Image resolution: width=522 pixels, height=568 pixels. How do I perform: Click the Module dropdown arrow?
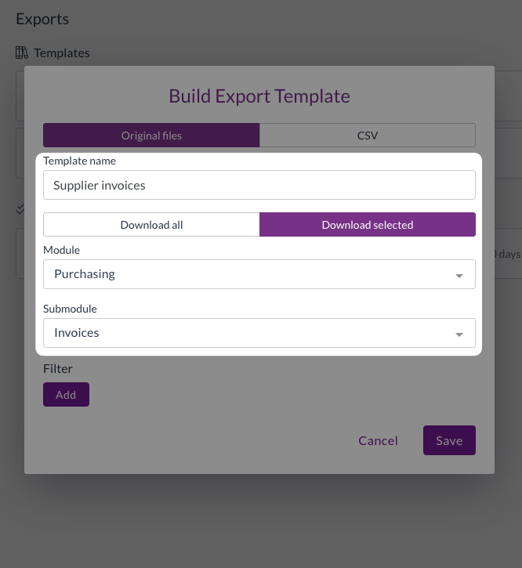point(459,276)
